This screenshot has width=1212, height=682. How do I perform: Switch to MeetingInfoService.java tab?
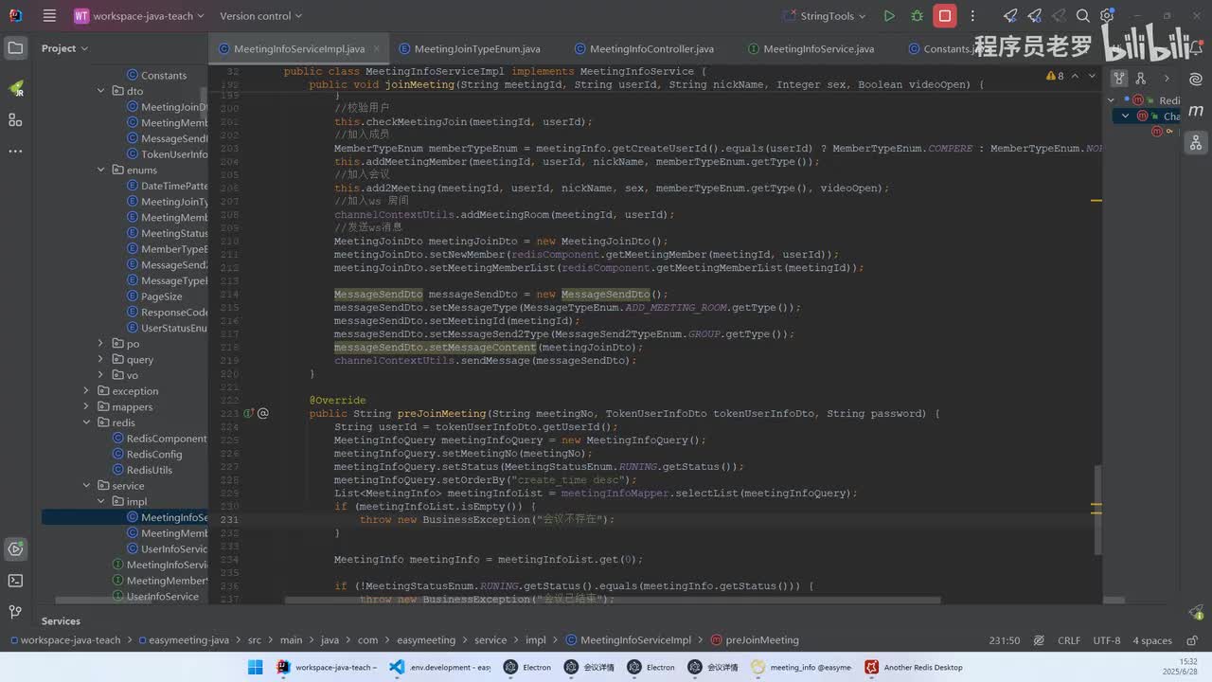point(810,49)
